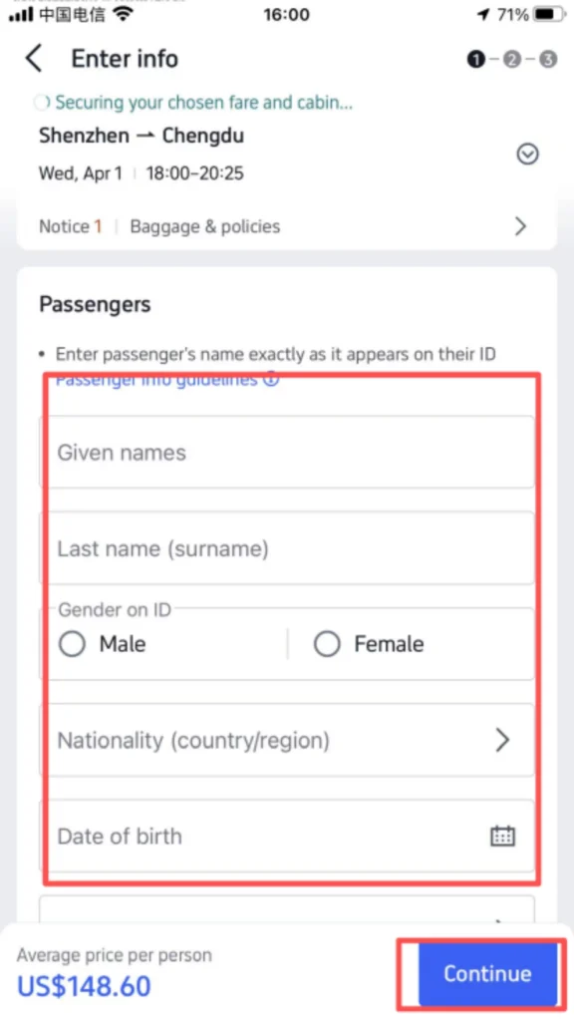This screenshot has height=1021, width=574.
Task: Tap the Date of birth field
Action: coord(287,837)
